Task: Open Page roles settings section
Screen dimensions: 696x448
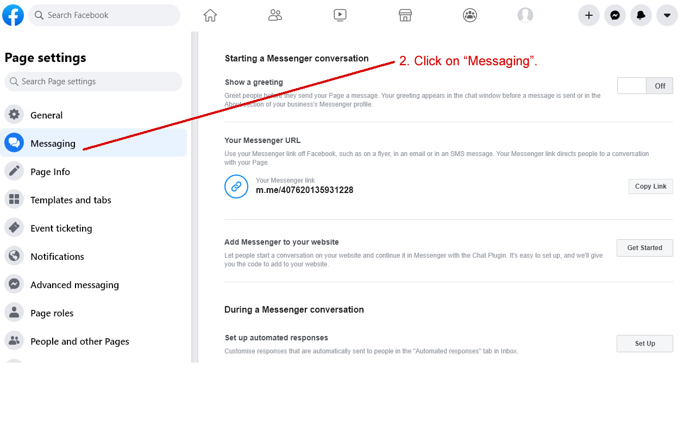Action: (x=52, y=313)
